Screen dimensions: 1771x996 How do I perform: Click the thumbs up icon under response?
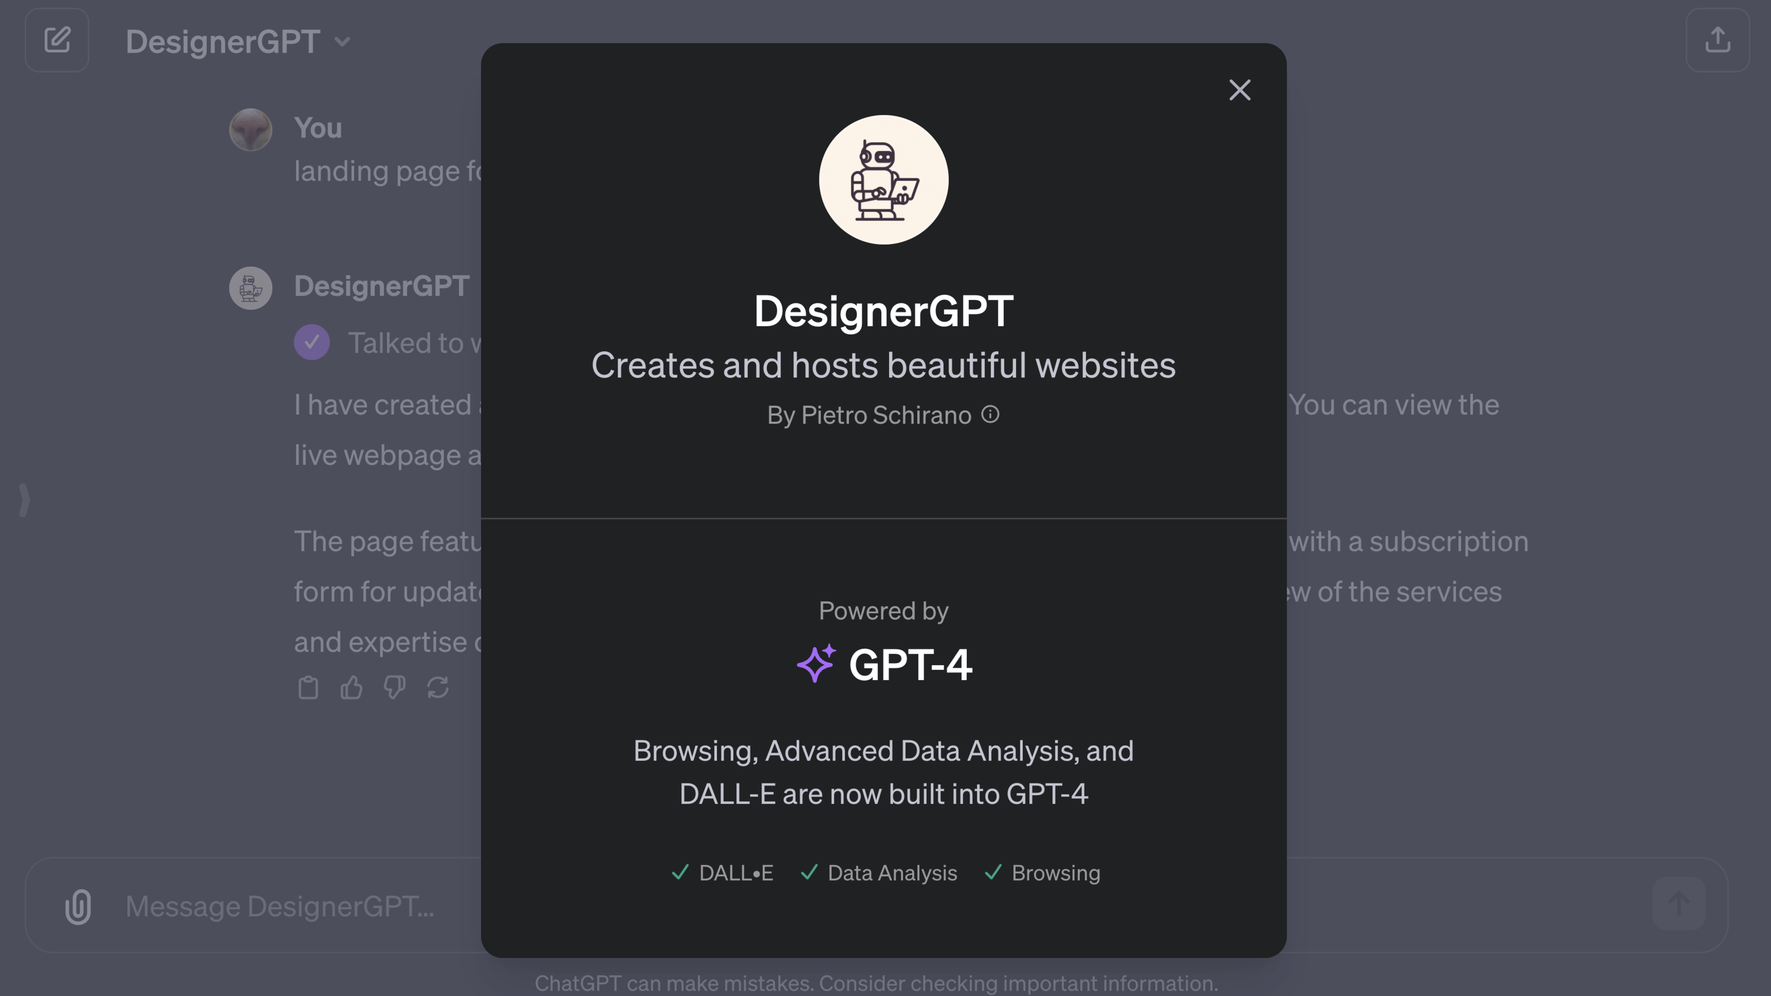tap(351, 688)
